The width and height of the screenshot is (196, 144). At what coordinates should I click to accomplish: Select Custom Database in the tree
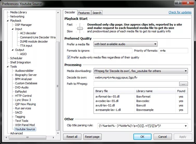click(x=26, y=83)
